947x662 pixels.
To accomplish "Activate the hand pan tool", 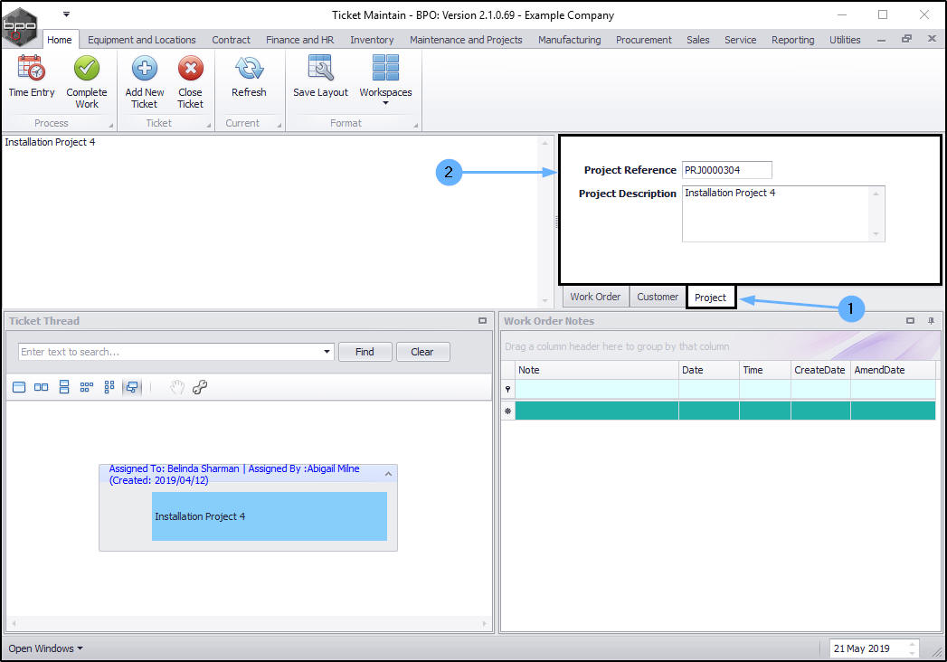I will pos(177,387).
